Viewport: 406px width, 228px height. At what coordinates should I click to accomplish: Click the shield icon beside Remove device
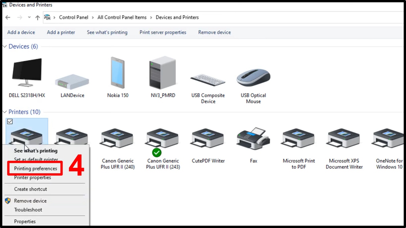(x=7, y=201)
